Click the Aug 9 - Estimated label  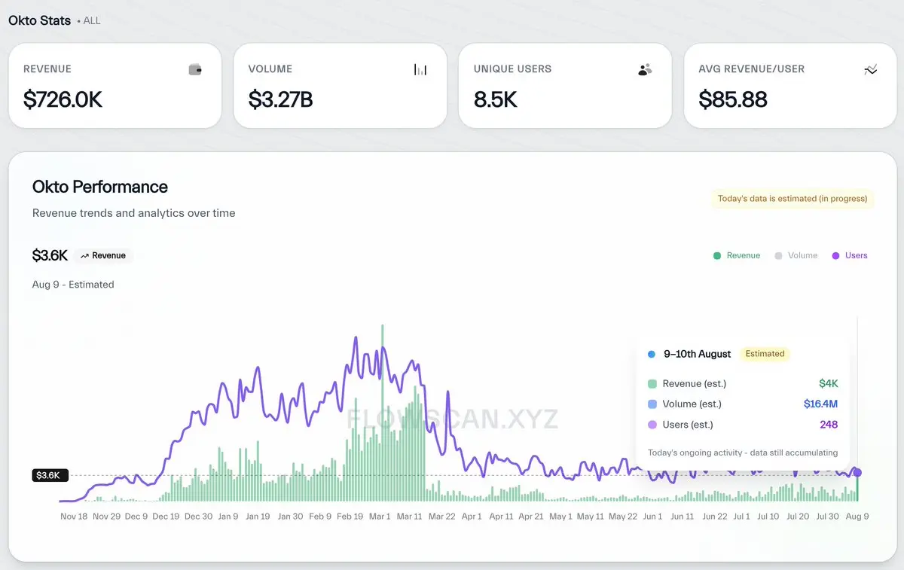tap(73, 285)
